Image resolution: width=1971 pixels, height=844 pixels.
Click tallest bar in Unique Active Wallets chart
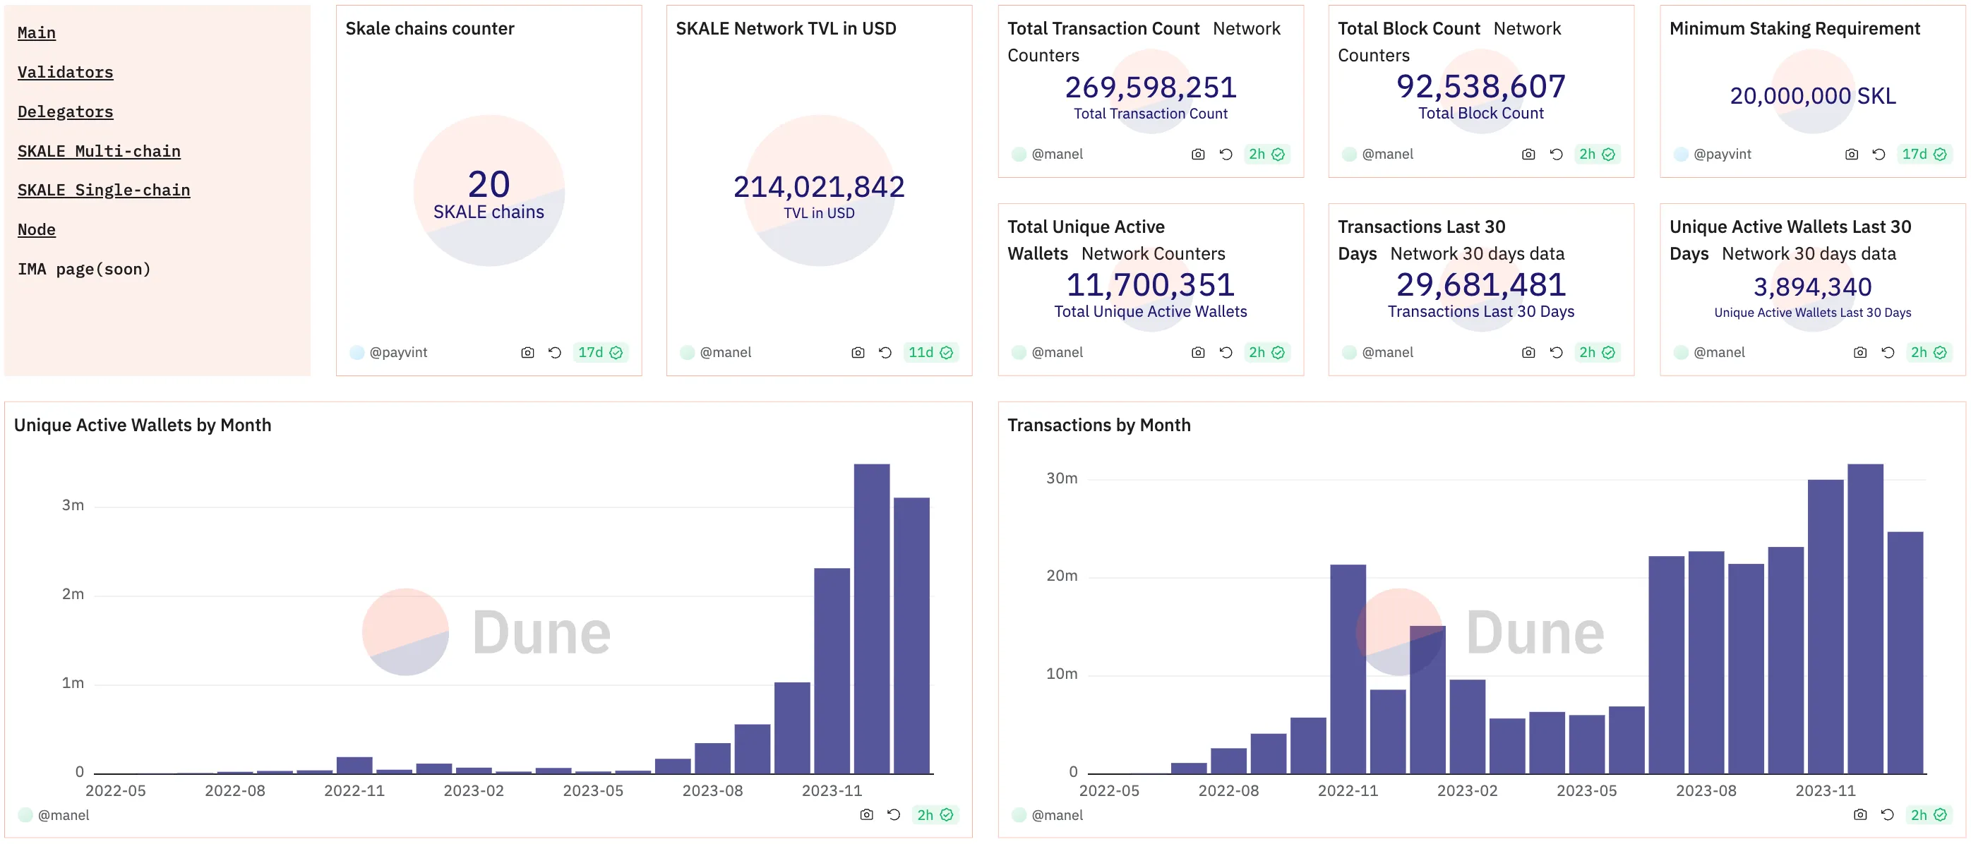coord(872,619)
